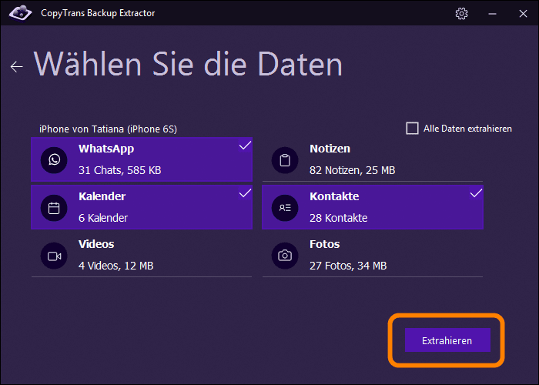Select the Fotos data tile title
Screen dimensions: 539x385
(324, 244)
